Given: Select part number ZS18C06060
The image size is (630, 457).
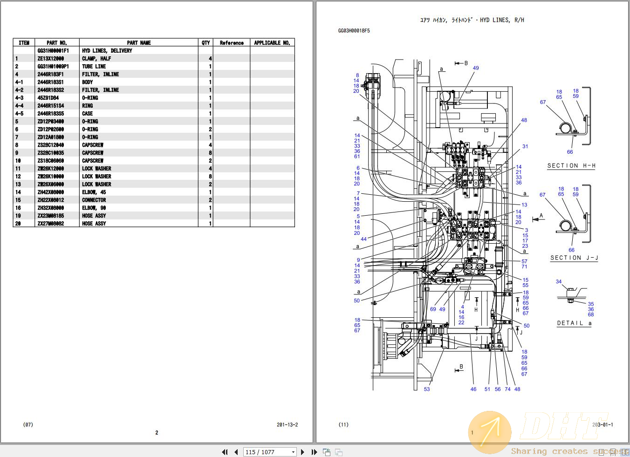Looking at the screenshot, I should 51,161.
